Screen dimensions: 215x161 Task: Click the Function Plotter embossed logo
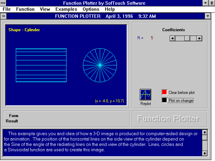168,119
